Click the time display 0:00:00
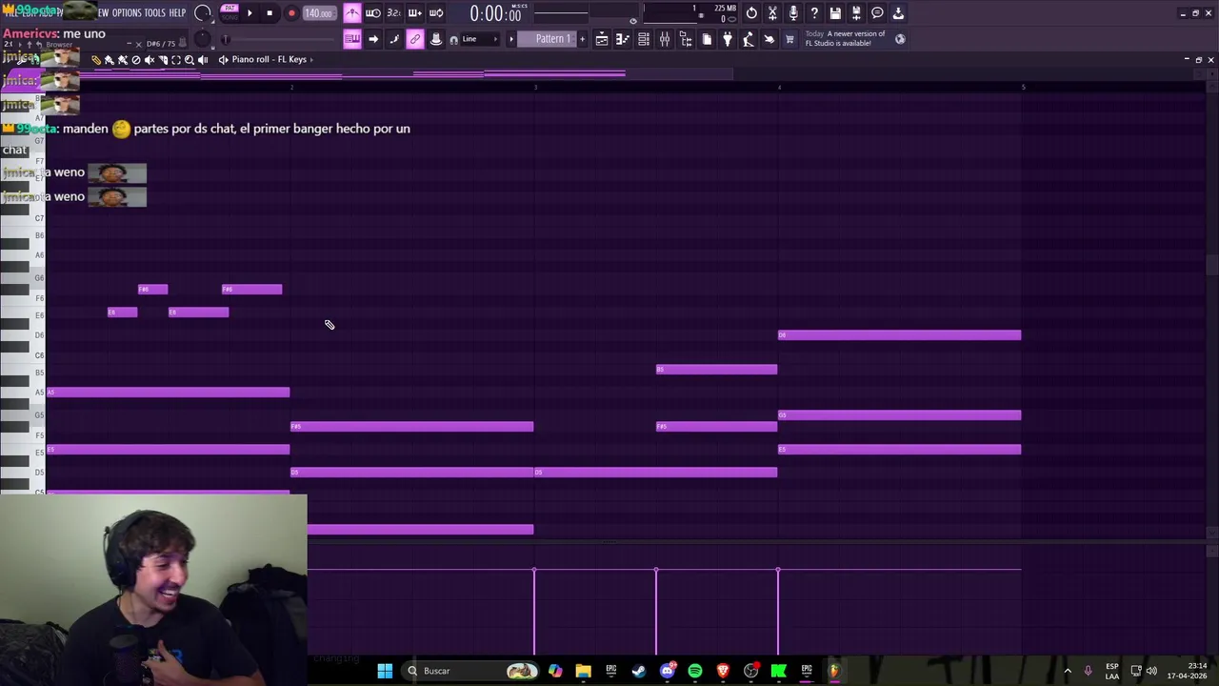Viewport: 1219px width, 686px height. point(495,13)
